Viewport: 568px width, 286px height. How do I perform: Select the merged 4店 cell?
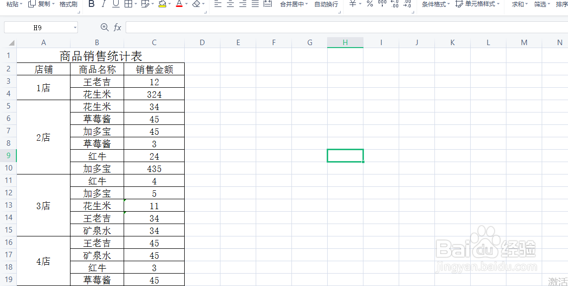pos(44,261)
